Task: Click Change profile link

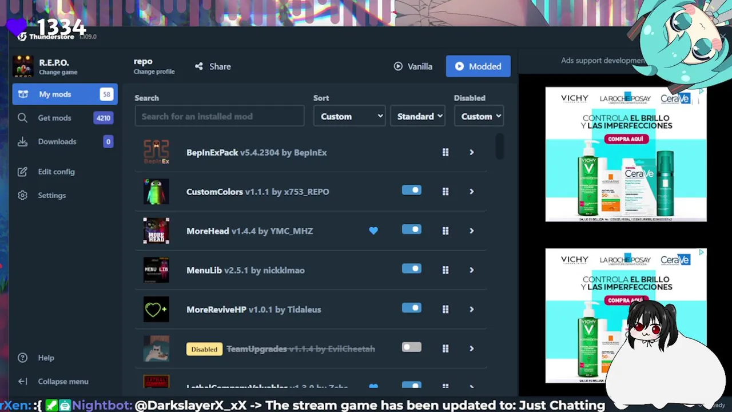Action: [x=154, y=72]
